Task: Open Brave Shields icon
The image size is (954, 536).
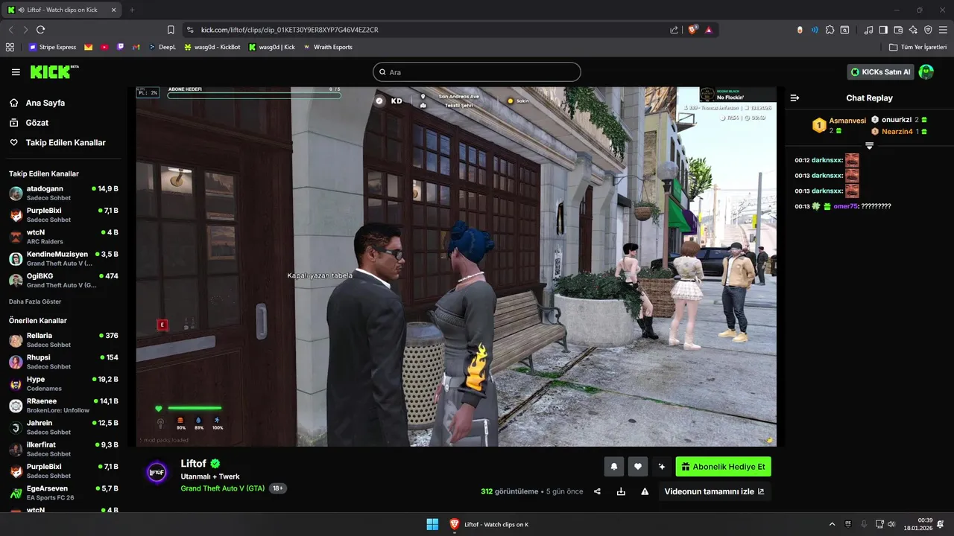Action: click(x=692, y=30)
